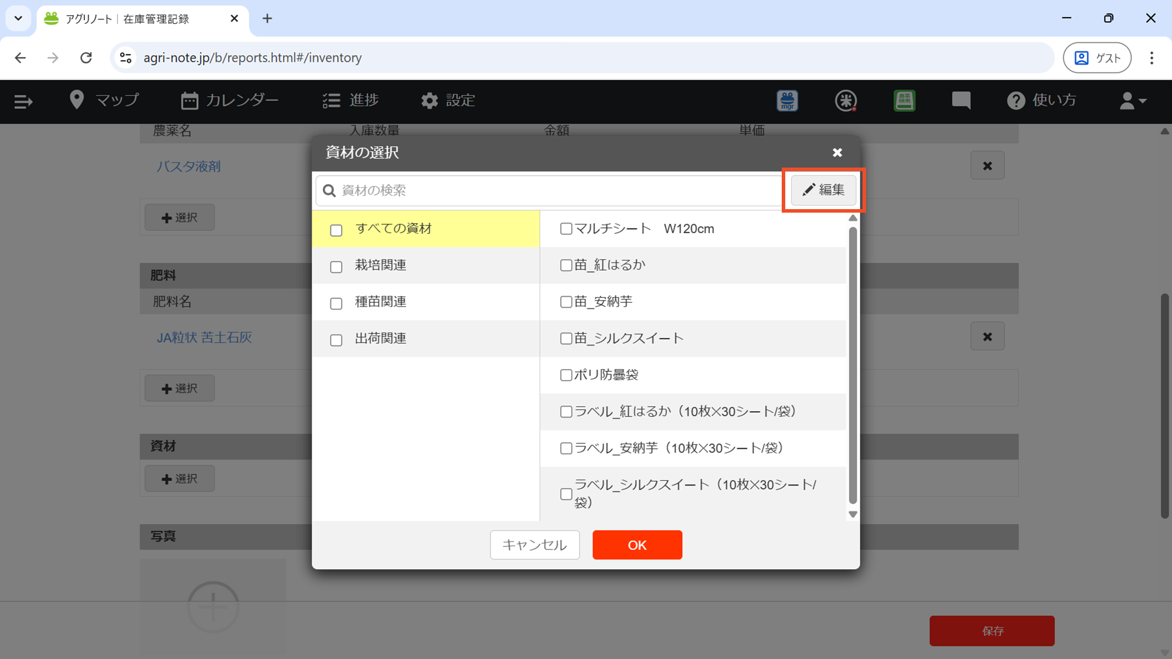This screenshot has height=659, width=1172.
Task: Open a new browser tab
Action: click(x=267, y=19)
